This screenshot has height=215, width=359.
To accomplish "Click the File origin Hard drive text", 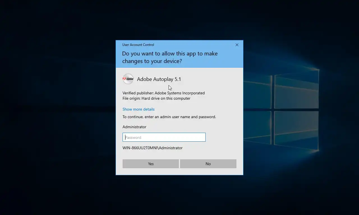I will 157,98.
